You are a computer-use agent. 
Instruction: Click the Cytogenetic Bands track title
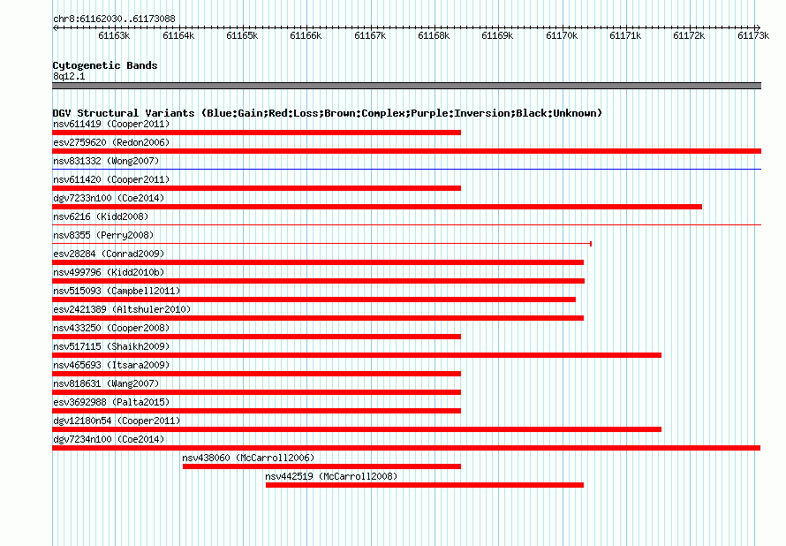105,65
